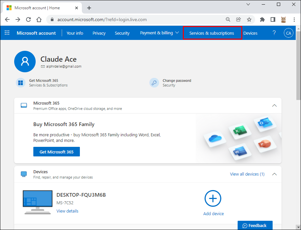Go to the Security menu item
This screenshot has width=301, height=230.
(x=122, y=33)
